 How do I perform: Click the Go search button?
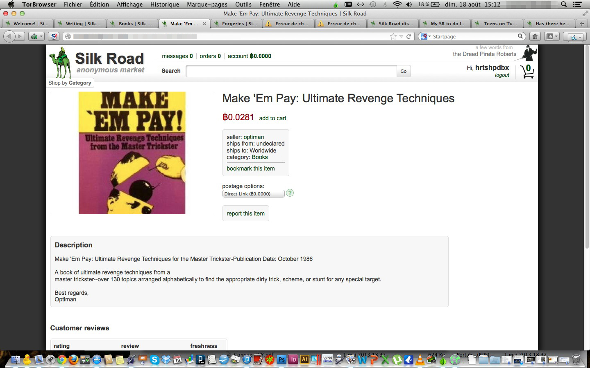tap(404, 71)
